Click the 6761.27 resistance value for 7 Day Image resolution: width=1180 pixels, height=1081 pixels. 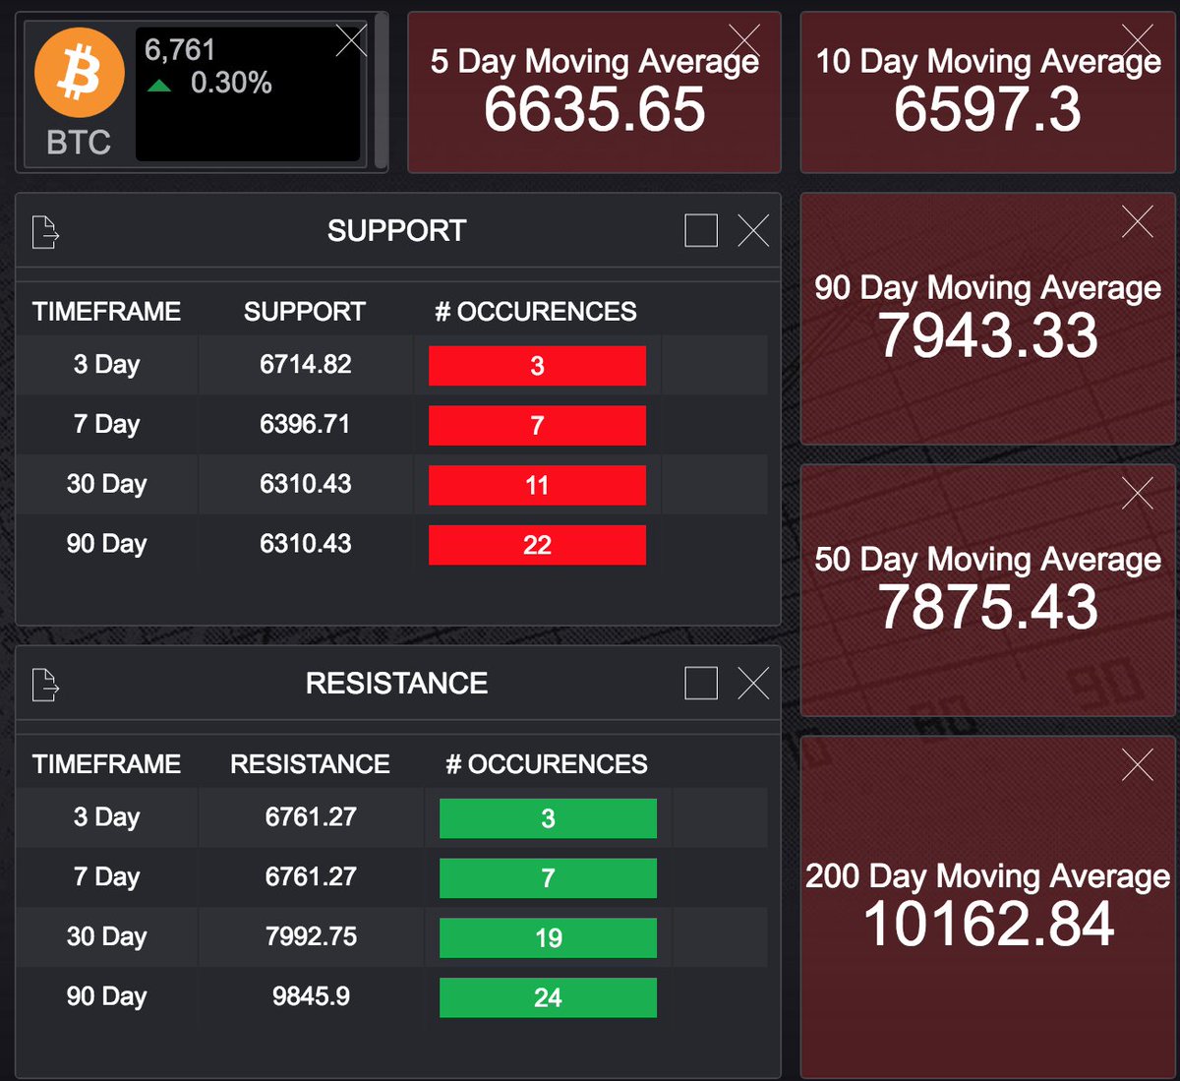(x=310, y=877)
